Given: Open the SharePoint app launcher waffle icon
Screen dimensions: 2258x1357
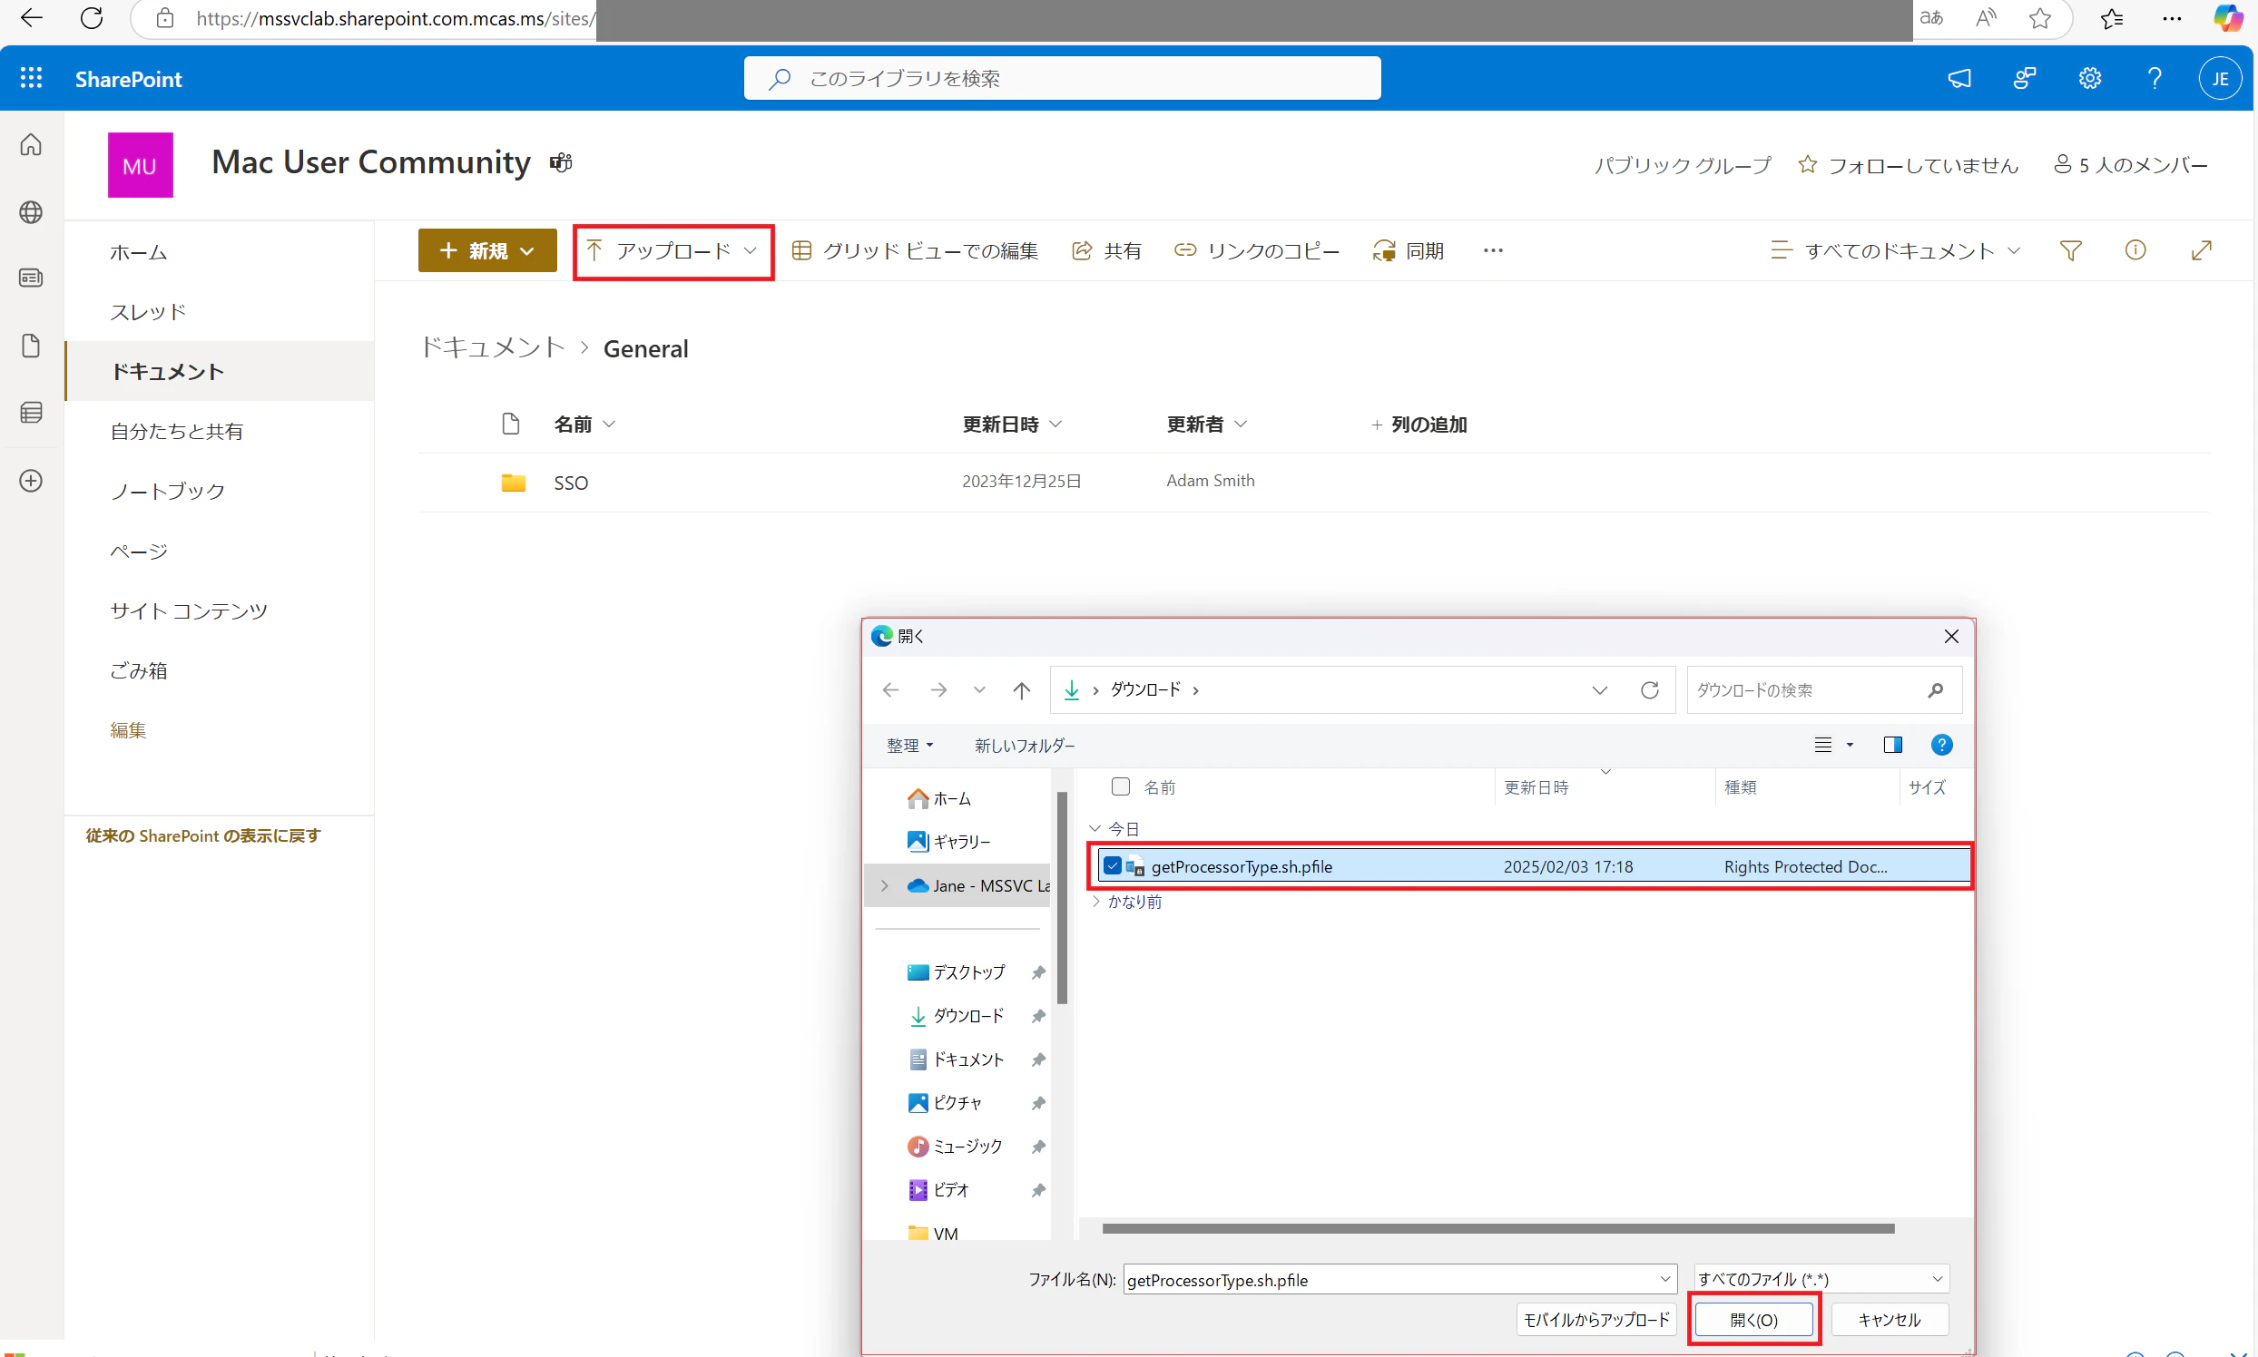Looking at the screenshot, I should click(31, 79).
